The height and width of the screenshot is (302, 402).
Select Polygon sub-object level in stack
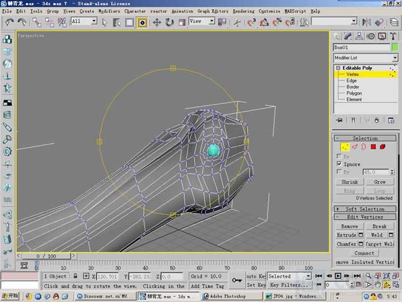(354, 93)
